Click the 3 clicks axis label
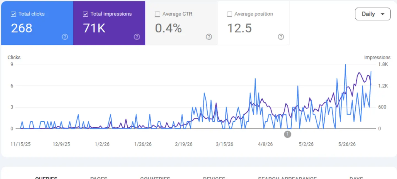 pos(12,107)
